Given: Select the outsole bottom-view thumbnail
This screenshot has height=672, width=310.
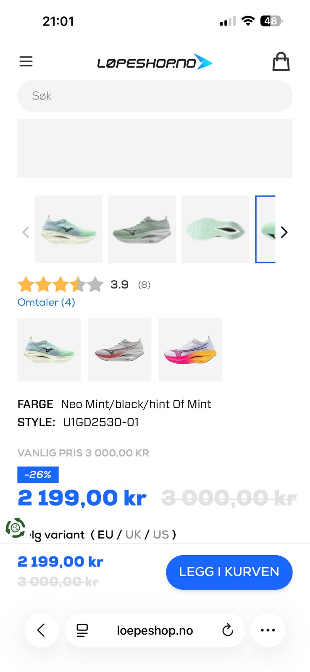Looking at the screenshot, I should 215,229.
